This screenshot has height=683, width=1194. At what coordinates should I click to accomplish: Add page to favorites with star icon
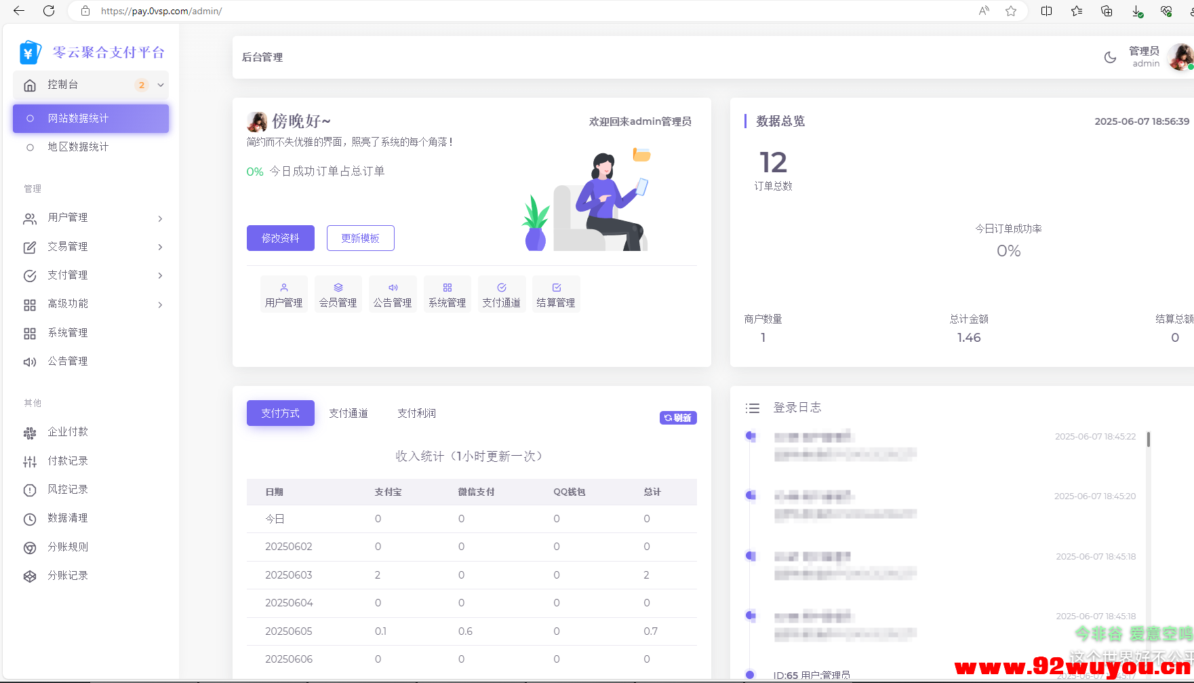coord(1011,11)
